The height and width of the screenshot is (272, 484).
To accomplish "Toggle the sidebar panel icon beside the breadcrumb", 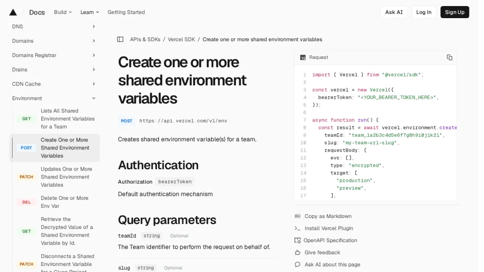I will tap(120, 39).
